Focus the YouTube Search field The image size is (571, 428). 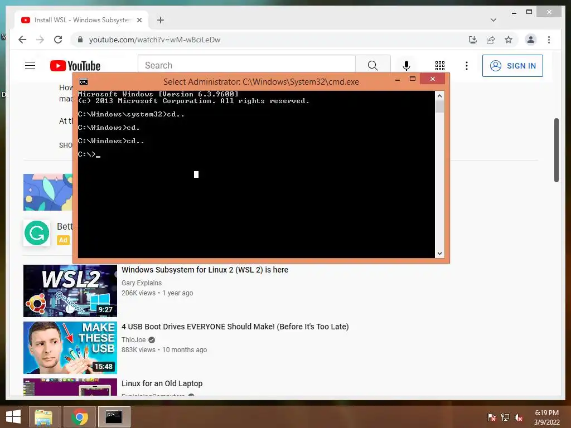point(246,66)
